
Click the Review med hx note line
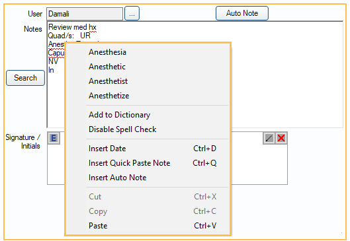coord(72,27)
